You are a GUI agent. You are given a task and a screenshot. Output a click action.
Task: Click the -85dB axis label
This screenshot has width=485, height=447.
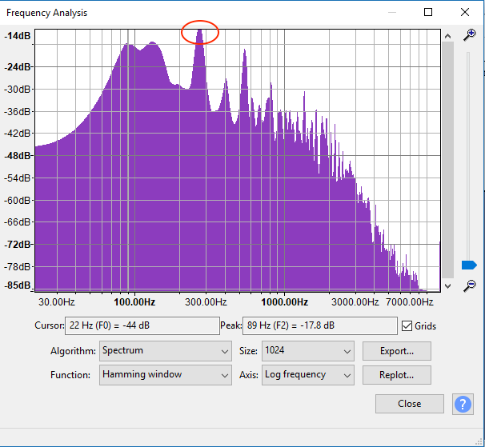click(x=18, y=285)
